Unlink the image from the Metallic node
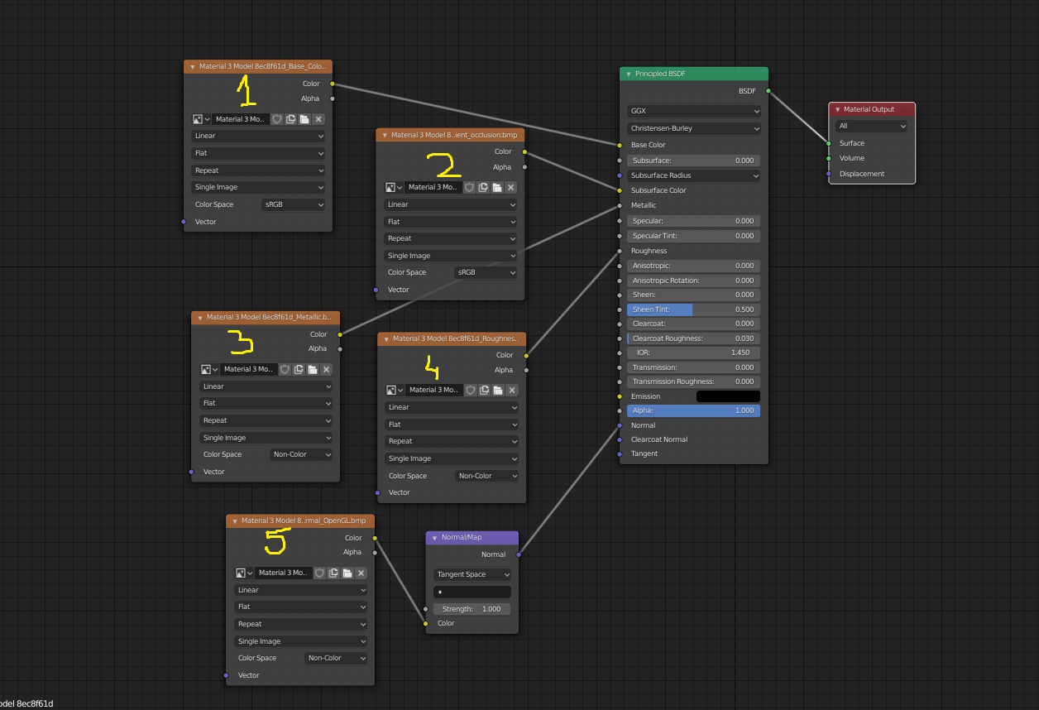The width and height of the screenshot is (1039, 710). [x=327, y=370]
